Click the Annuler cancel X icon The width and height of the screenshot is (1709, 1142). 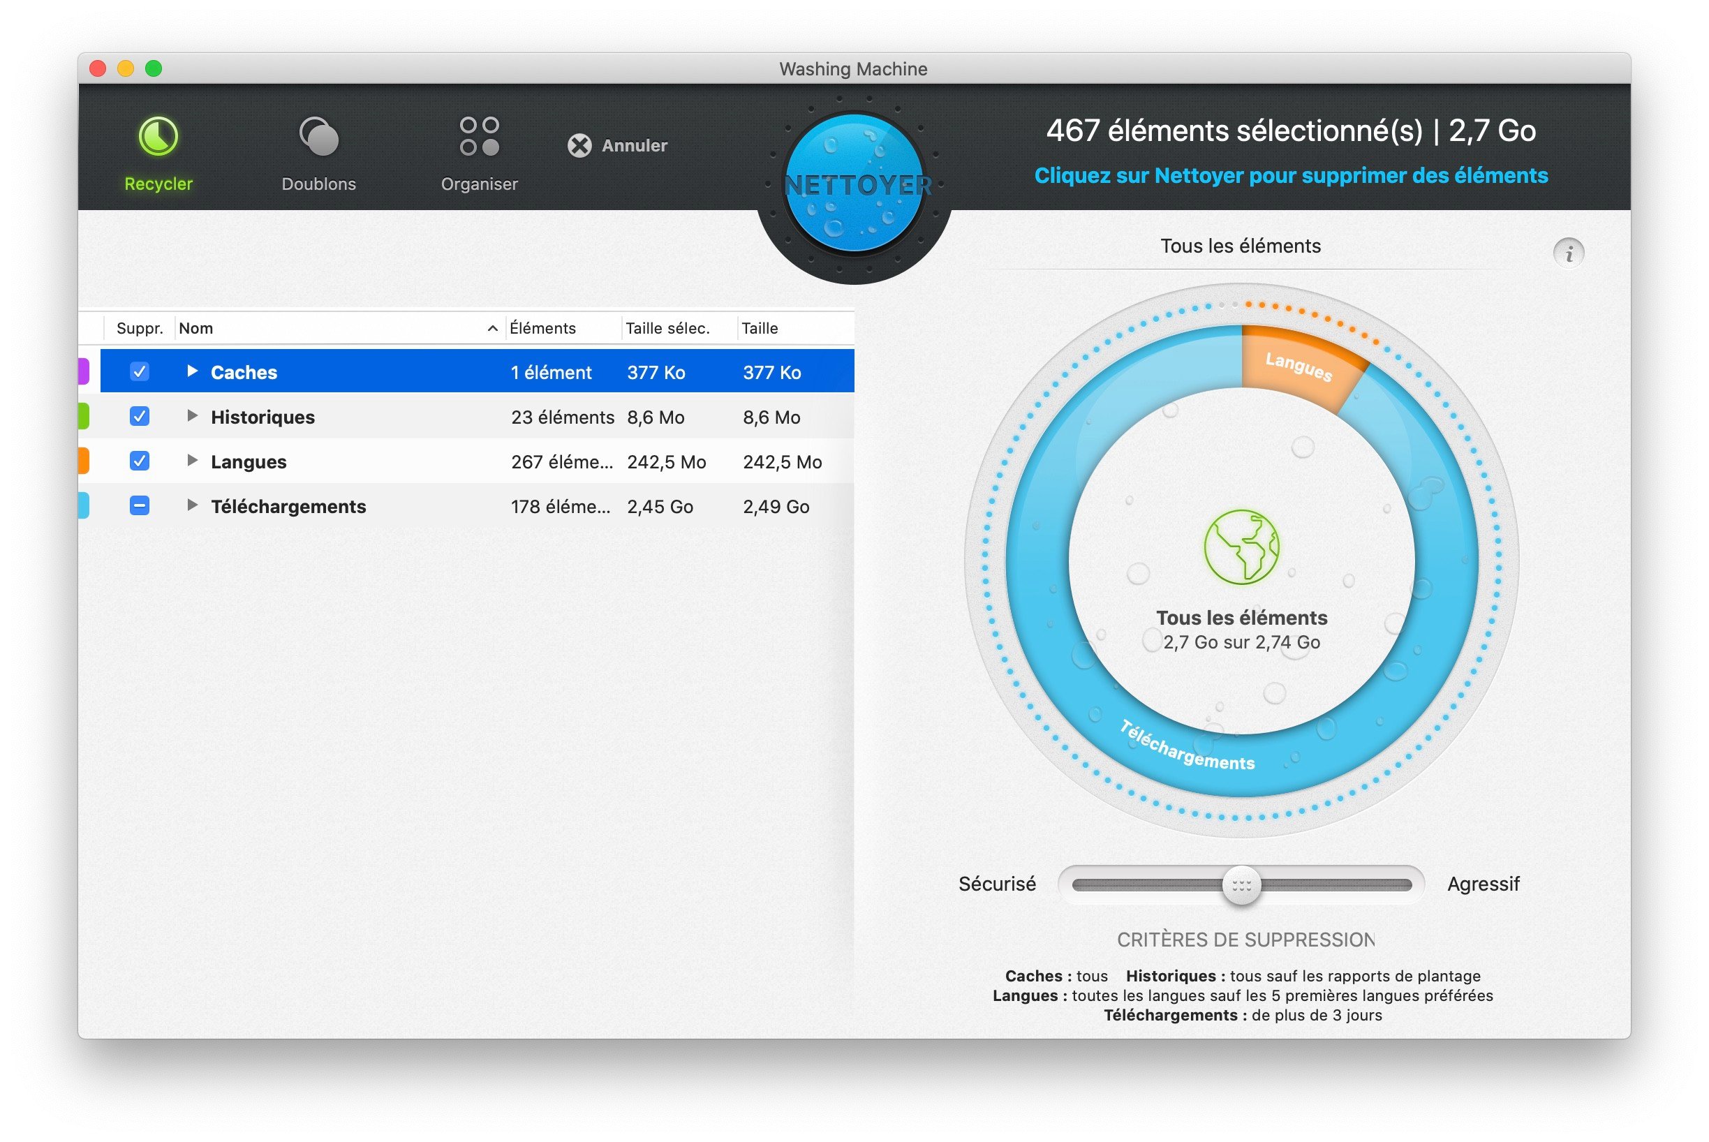click(579, 146)
